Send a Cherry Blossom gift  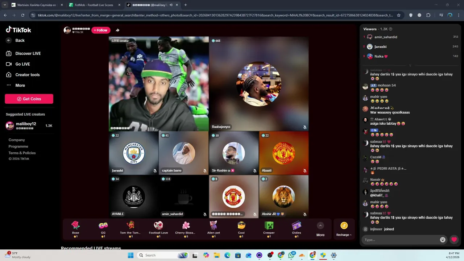pyautogui.click(x=185, y=229)
